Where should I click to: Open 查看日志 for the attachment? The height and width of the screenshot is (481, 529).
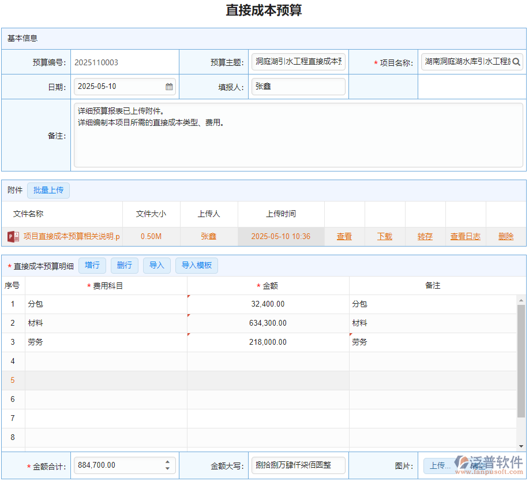(465, 236)
